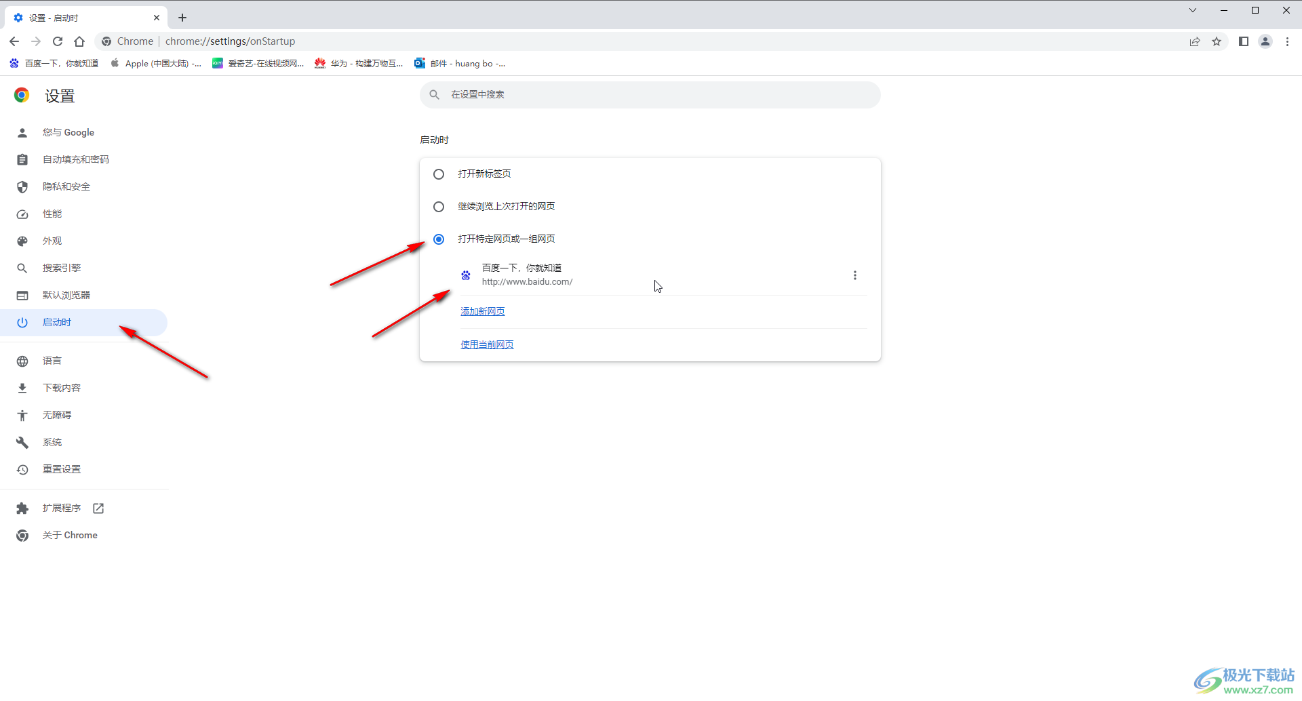
Task: Click the wrench icon beside 系统
Action: (22, 443)
